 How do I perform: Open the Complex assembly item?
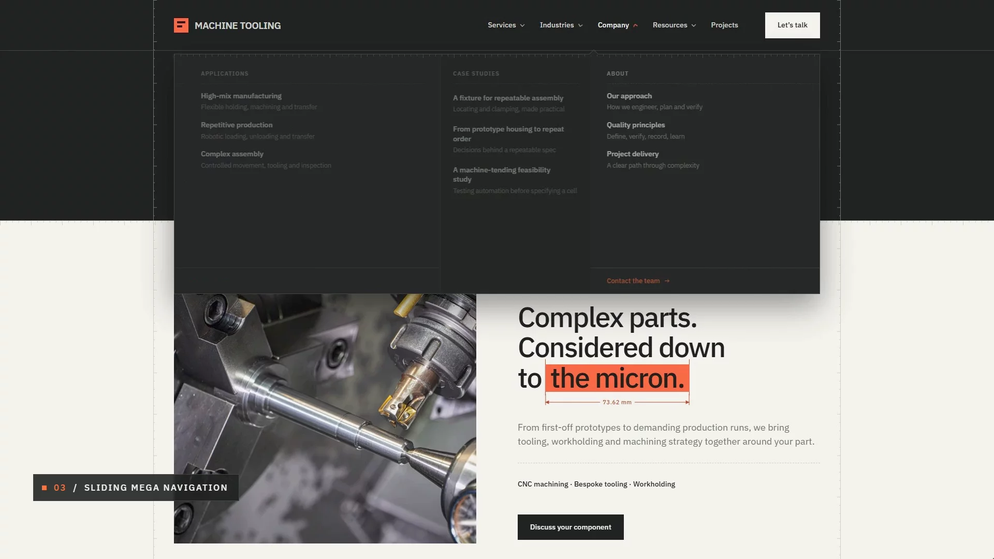click(x=266, y=159)
